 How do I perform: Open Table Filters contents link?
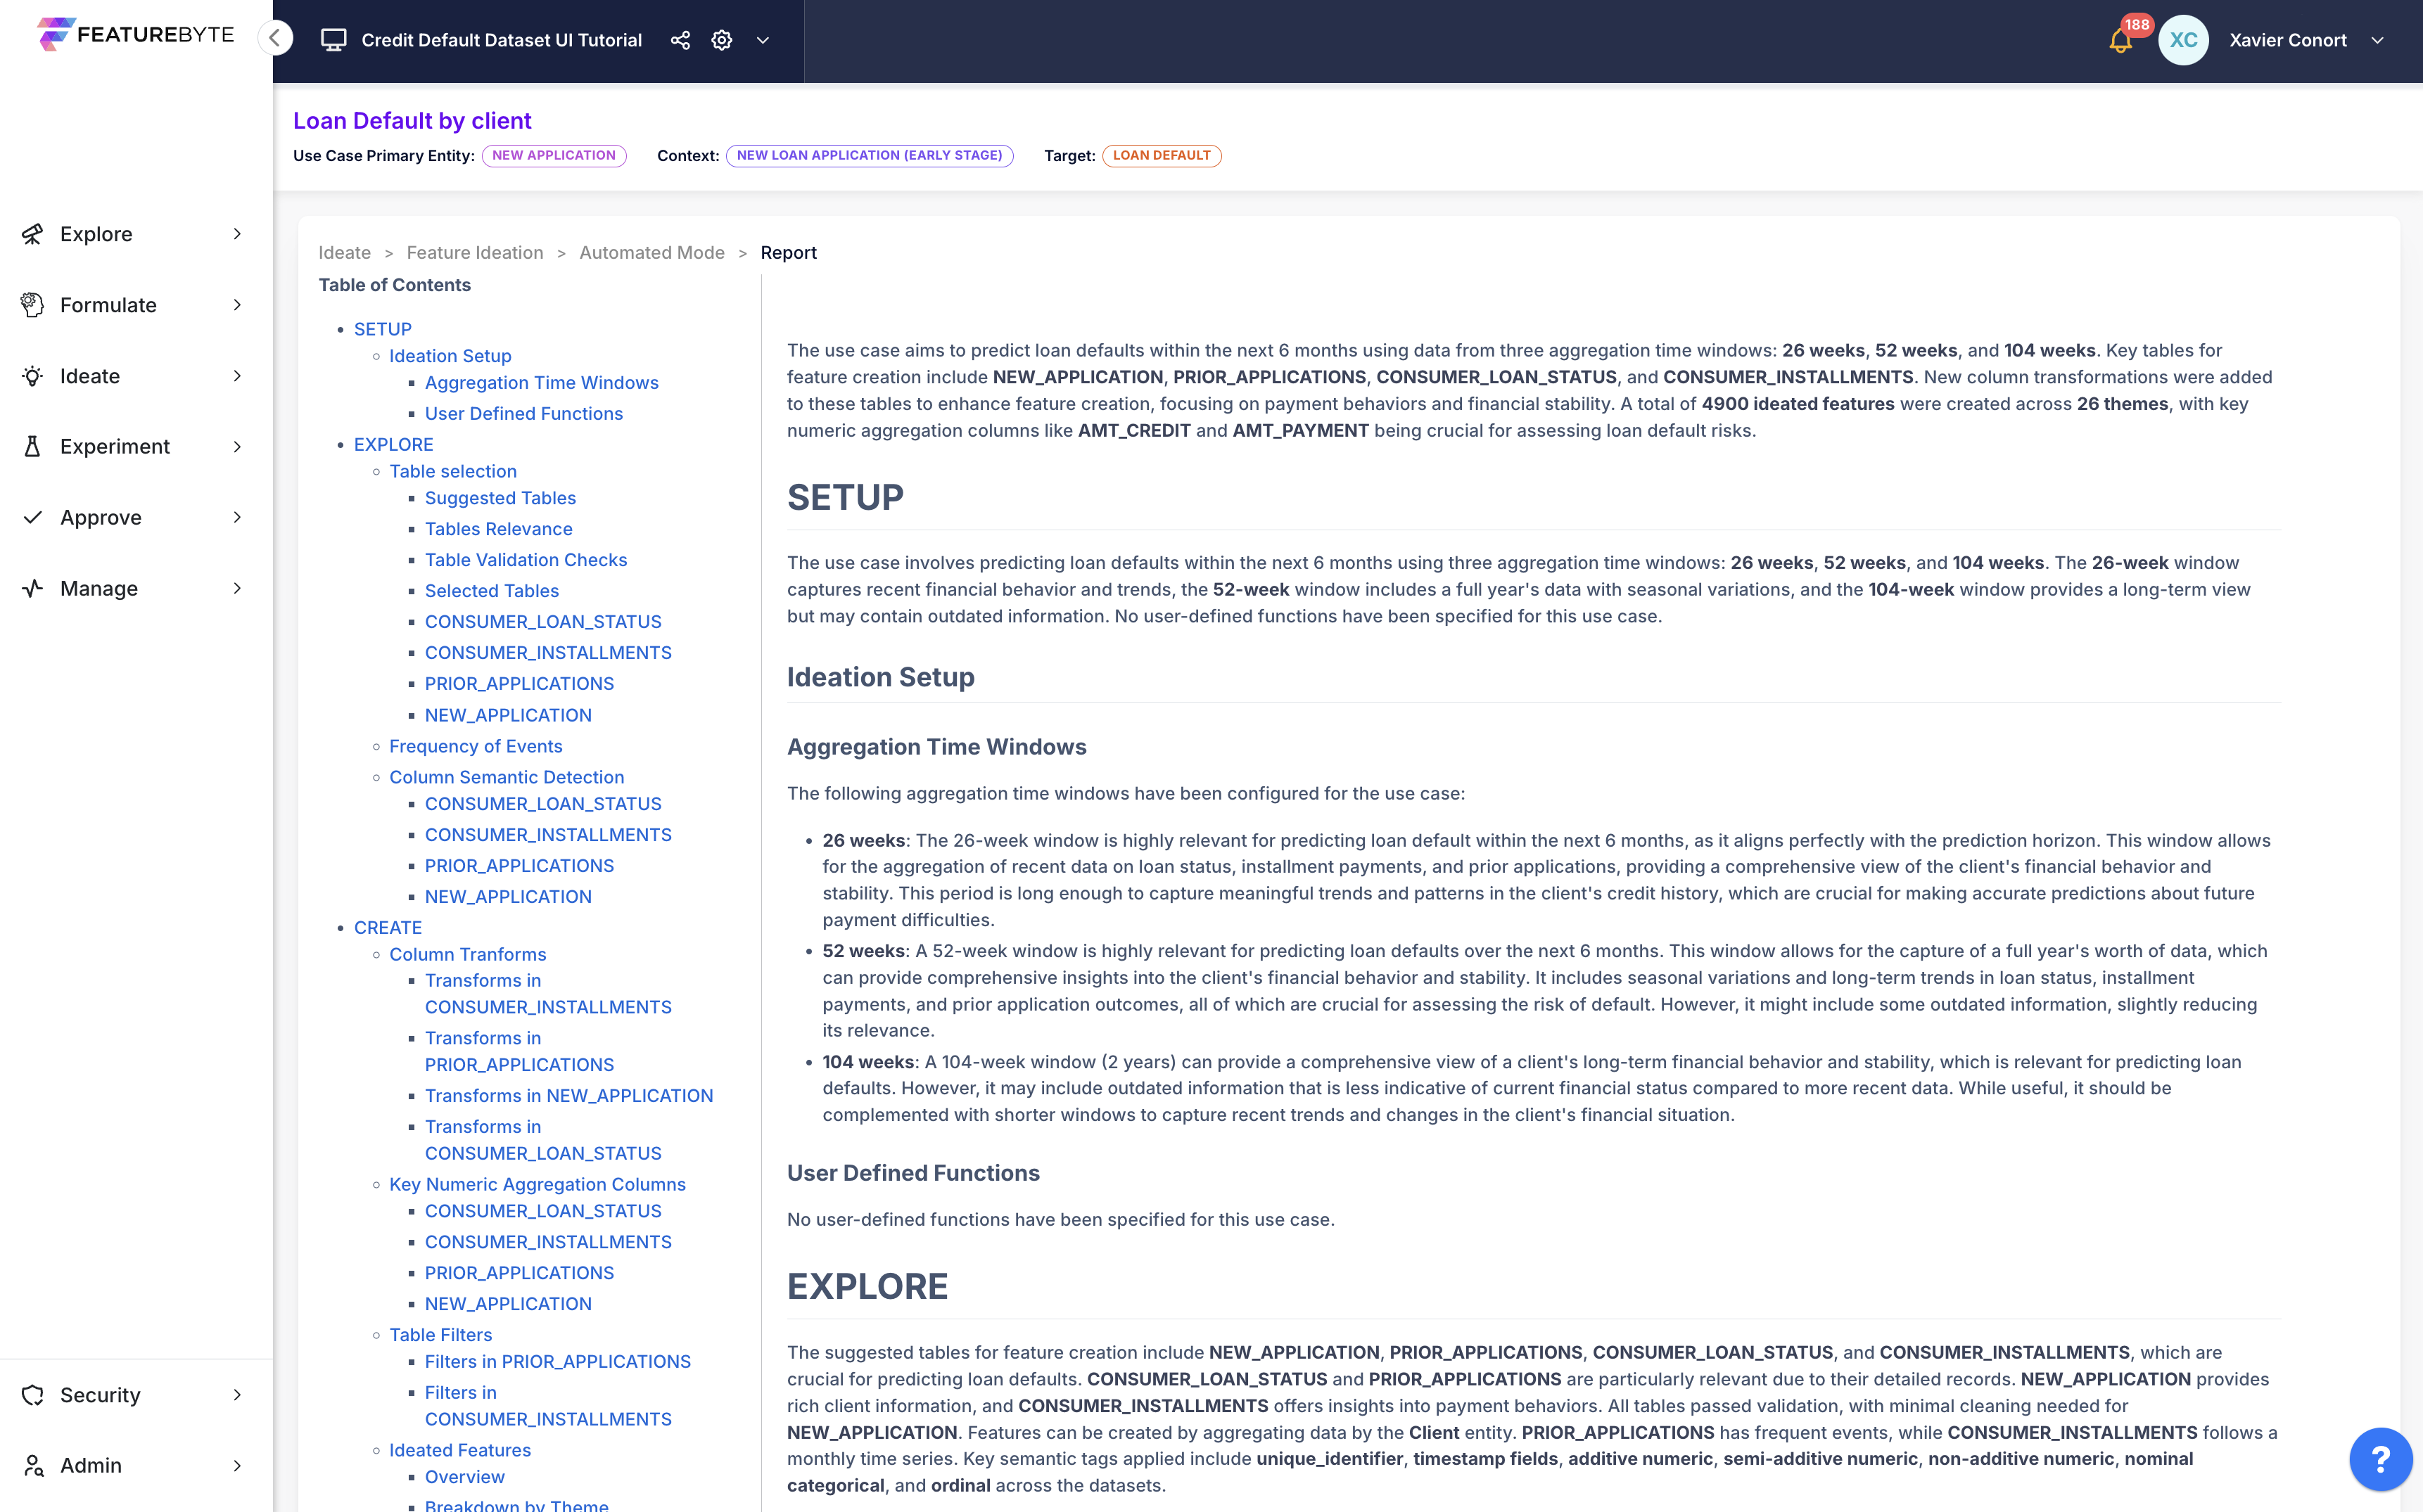440,1335
